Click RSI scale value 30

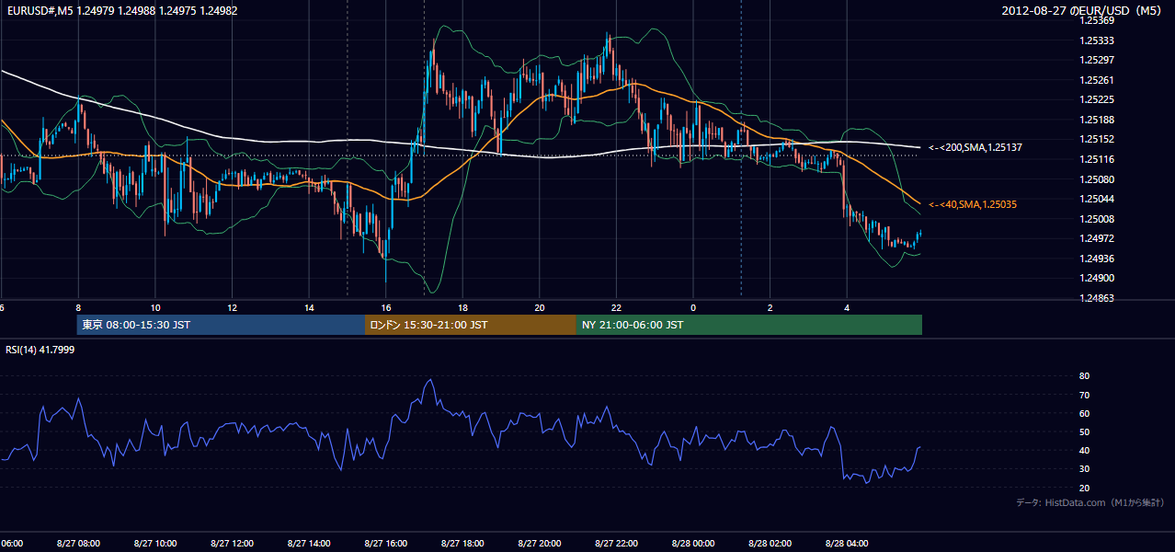pyautogui.click(x=1084, y=469)
